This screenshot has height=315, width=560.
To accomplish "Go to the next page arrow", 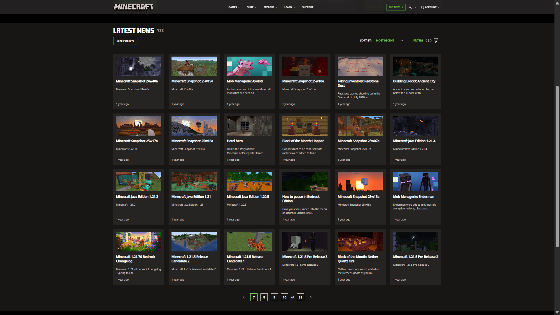I will pyautogui.click(x=311, y=297).
